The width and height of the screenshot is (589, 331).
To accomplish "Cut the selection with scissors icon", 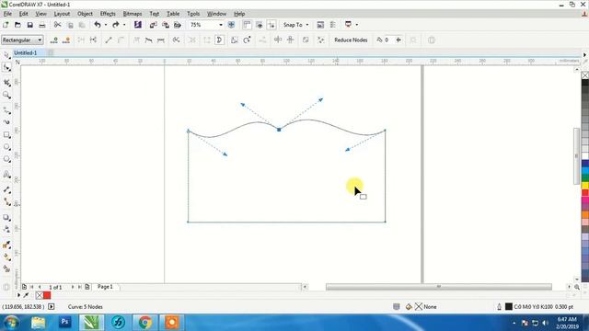I will (x=57, y=25).
